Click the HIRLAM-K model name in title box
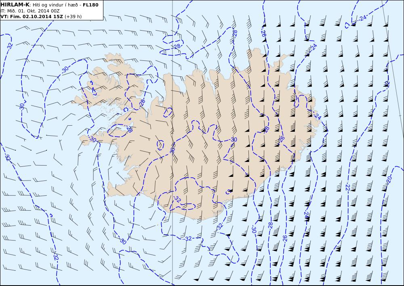Viewport: 404px width, 286px height. pos(15,5)
